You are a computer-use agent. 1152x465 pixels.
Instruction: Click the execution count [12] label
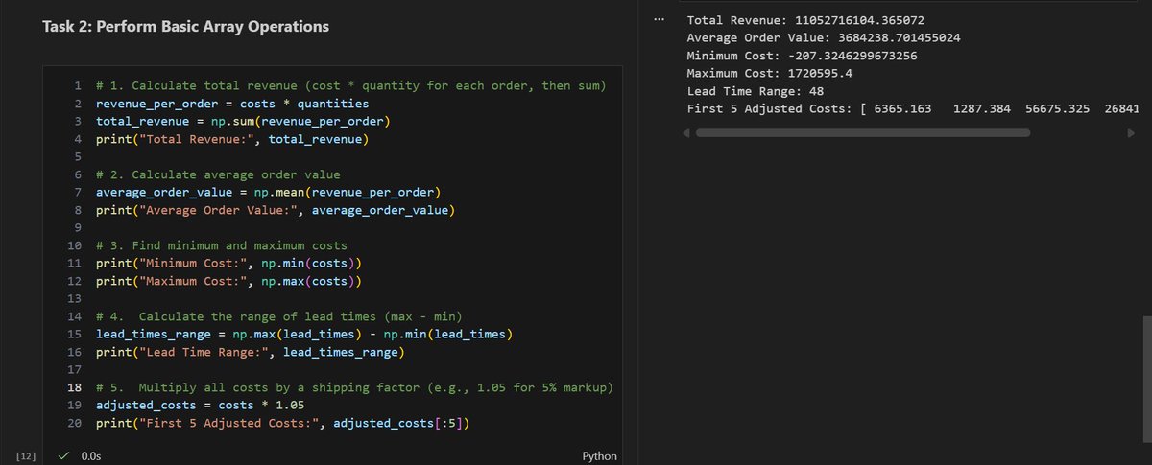pyautogui.click(x=26, y=456)
